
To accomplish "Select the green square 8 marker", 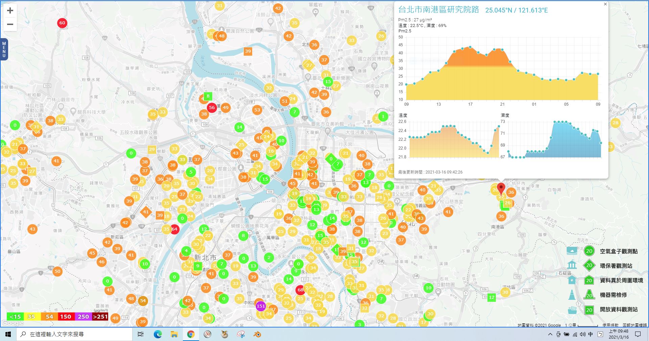I will 208,96.
